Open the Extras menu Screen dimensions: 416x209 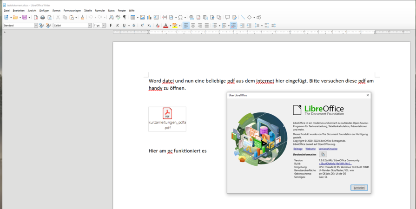112,11
